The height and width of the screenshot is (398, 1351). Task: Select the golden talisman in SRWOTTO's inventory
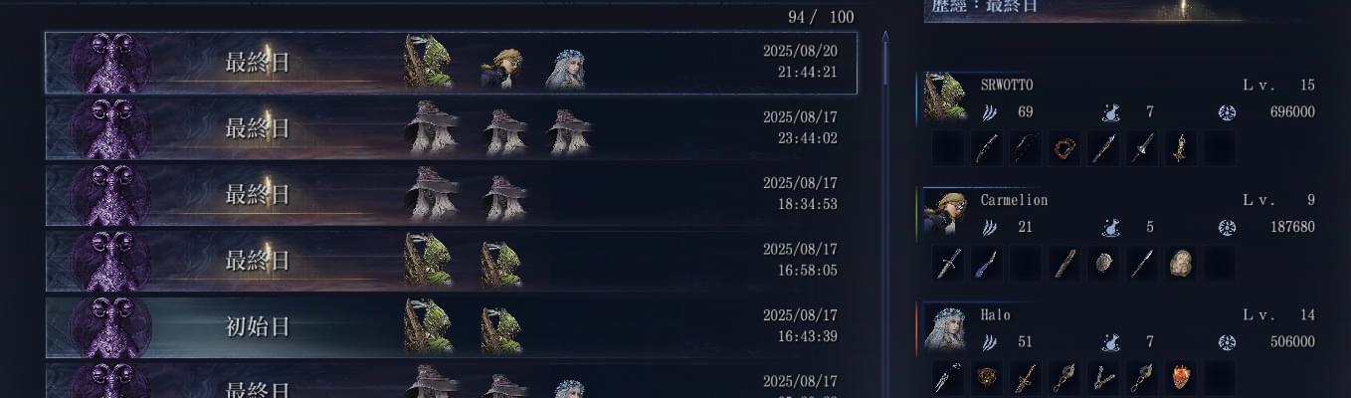(x=1181, y=149)
